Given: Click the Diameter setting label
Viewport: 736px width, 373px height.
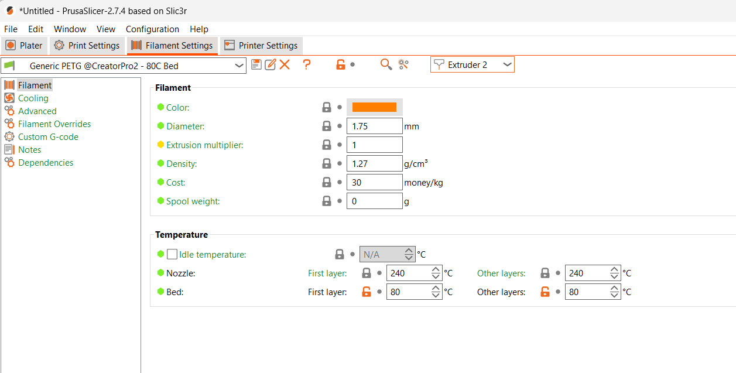Looking at the screenshot, I should 185,126.
